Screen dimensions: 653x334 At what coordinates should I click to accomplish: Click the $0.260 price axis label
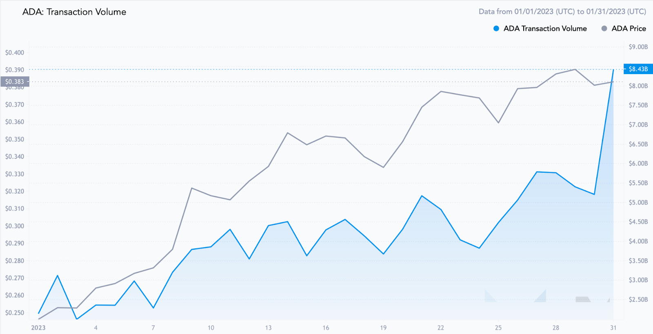pos(15,295)
